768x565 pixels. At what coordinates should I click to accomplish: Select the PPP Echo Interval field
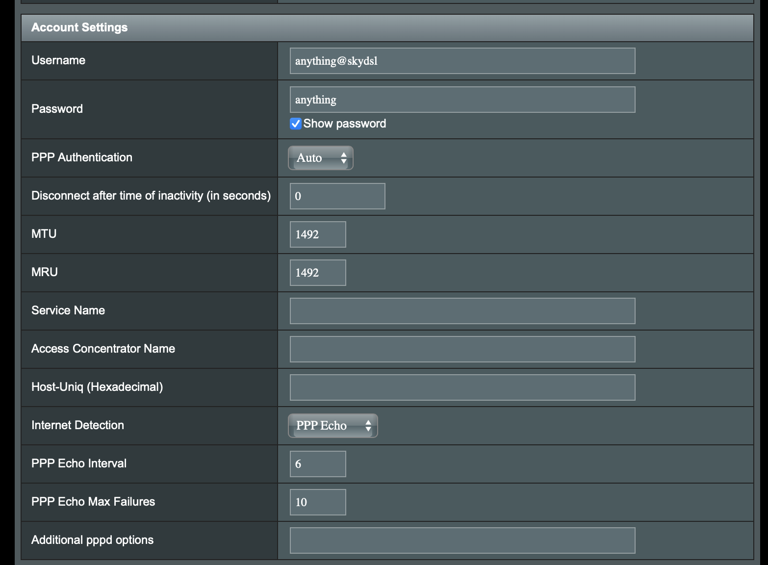[317, 463]
